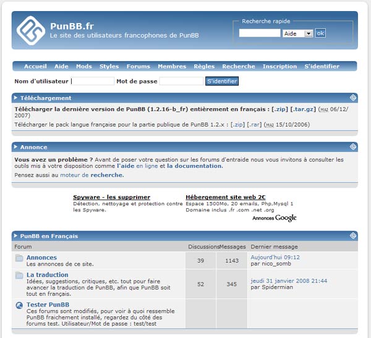Open Tester PunBB forum link
Viewport: 371px width, 338px height.
point(48,305)
